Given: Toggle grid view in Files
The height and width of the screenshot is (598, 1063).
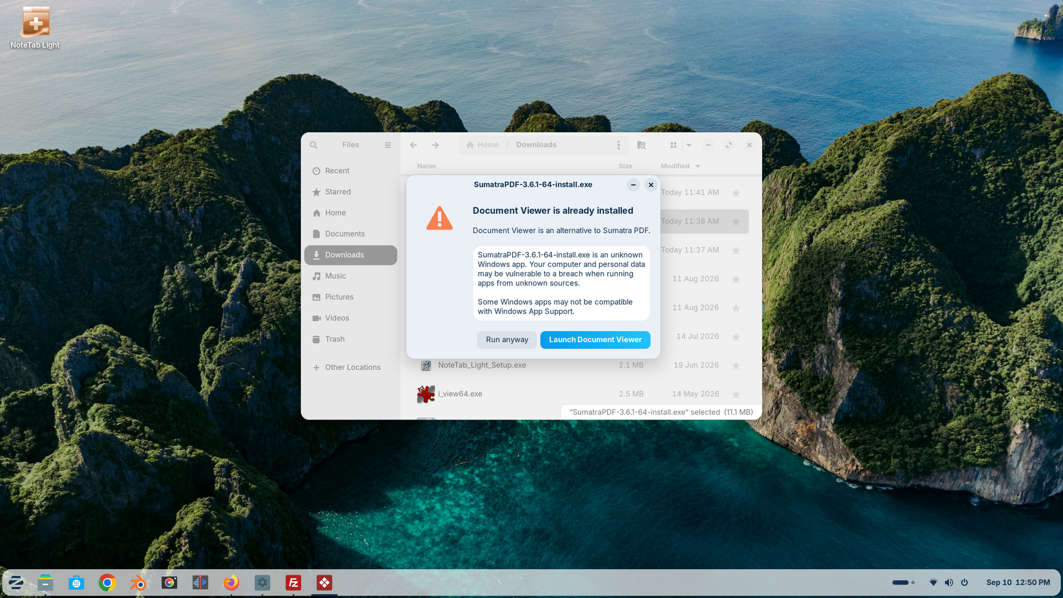Looking at the screenshot, I should (673, 145).
